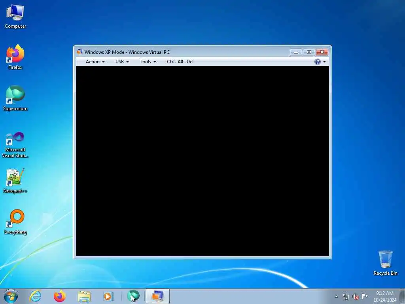The image size is (405, 304).
Task: Launch Supermium from the taskbar
Action: pos(133,296)
